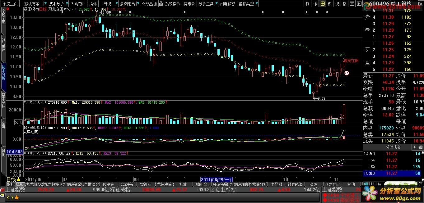Click the 2011/08/29 date marker on timeline
424x203 pixels.
pos(216,179)
